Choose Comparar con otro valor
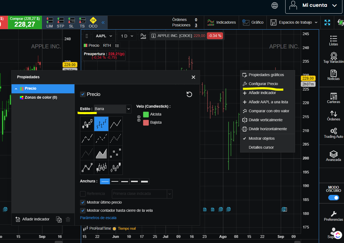This screenshot has width=344, height=243. pos(268,111)
